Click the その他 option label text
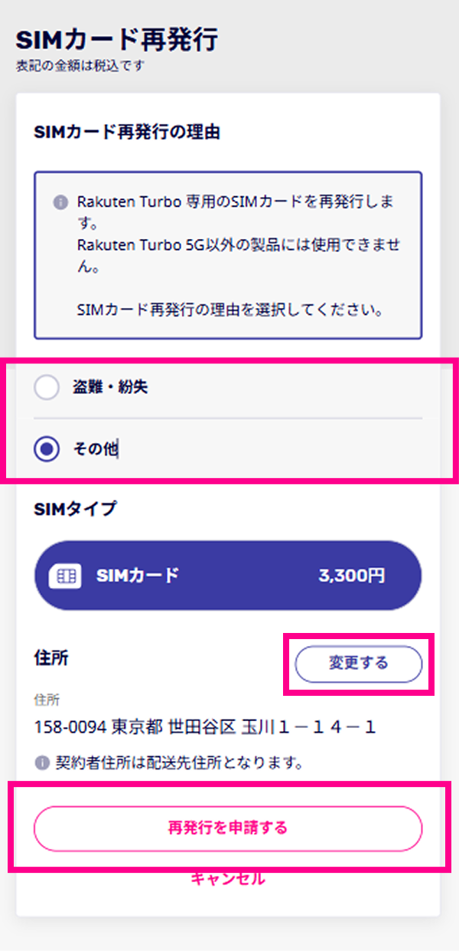Viewport: 459px width, 951px height. tap(95, 450)
